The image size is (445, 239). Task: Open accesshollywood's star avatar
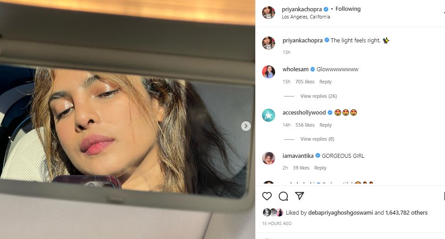tap(268, 115)
